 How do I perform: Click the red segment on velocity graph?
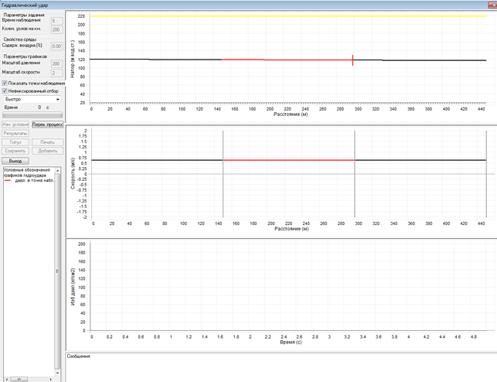tap(288, 160)
